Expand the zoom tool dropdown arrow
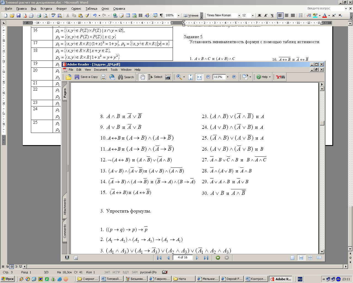The height and width of the screenshot is (283, 353). [x=184, y=77]
